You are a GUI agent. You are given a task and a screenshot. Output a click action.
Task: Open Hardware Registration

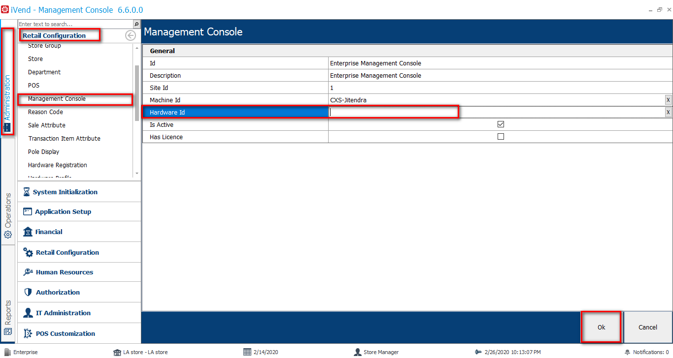point(58,165)
